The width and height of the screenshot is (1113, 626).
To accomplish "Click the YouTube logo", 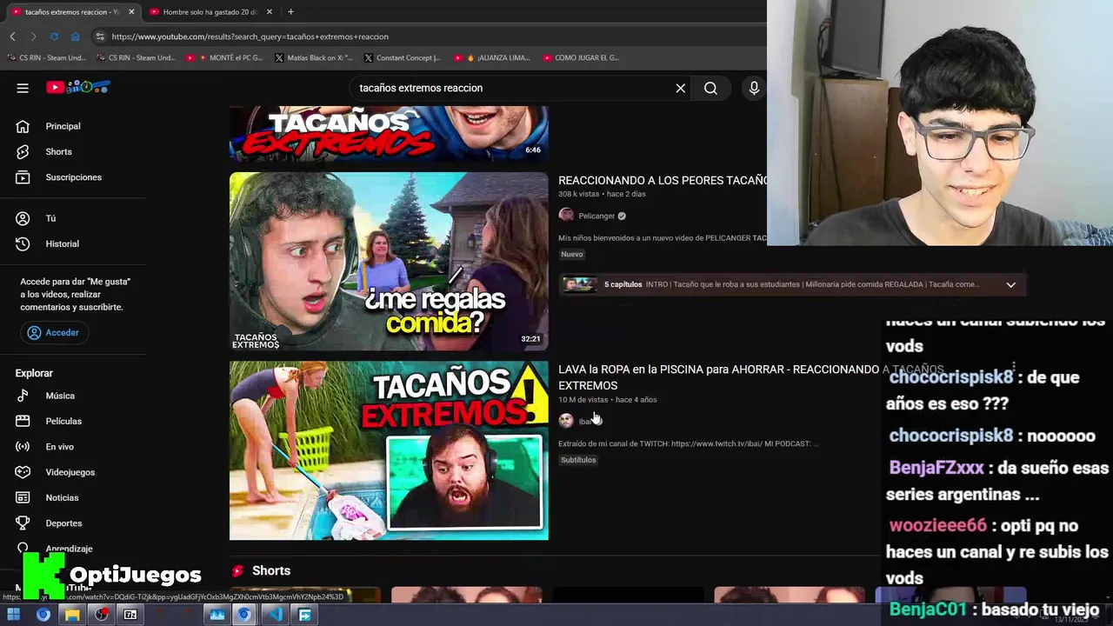I will pyautogui.click(x=78, y=87).
